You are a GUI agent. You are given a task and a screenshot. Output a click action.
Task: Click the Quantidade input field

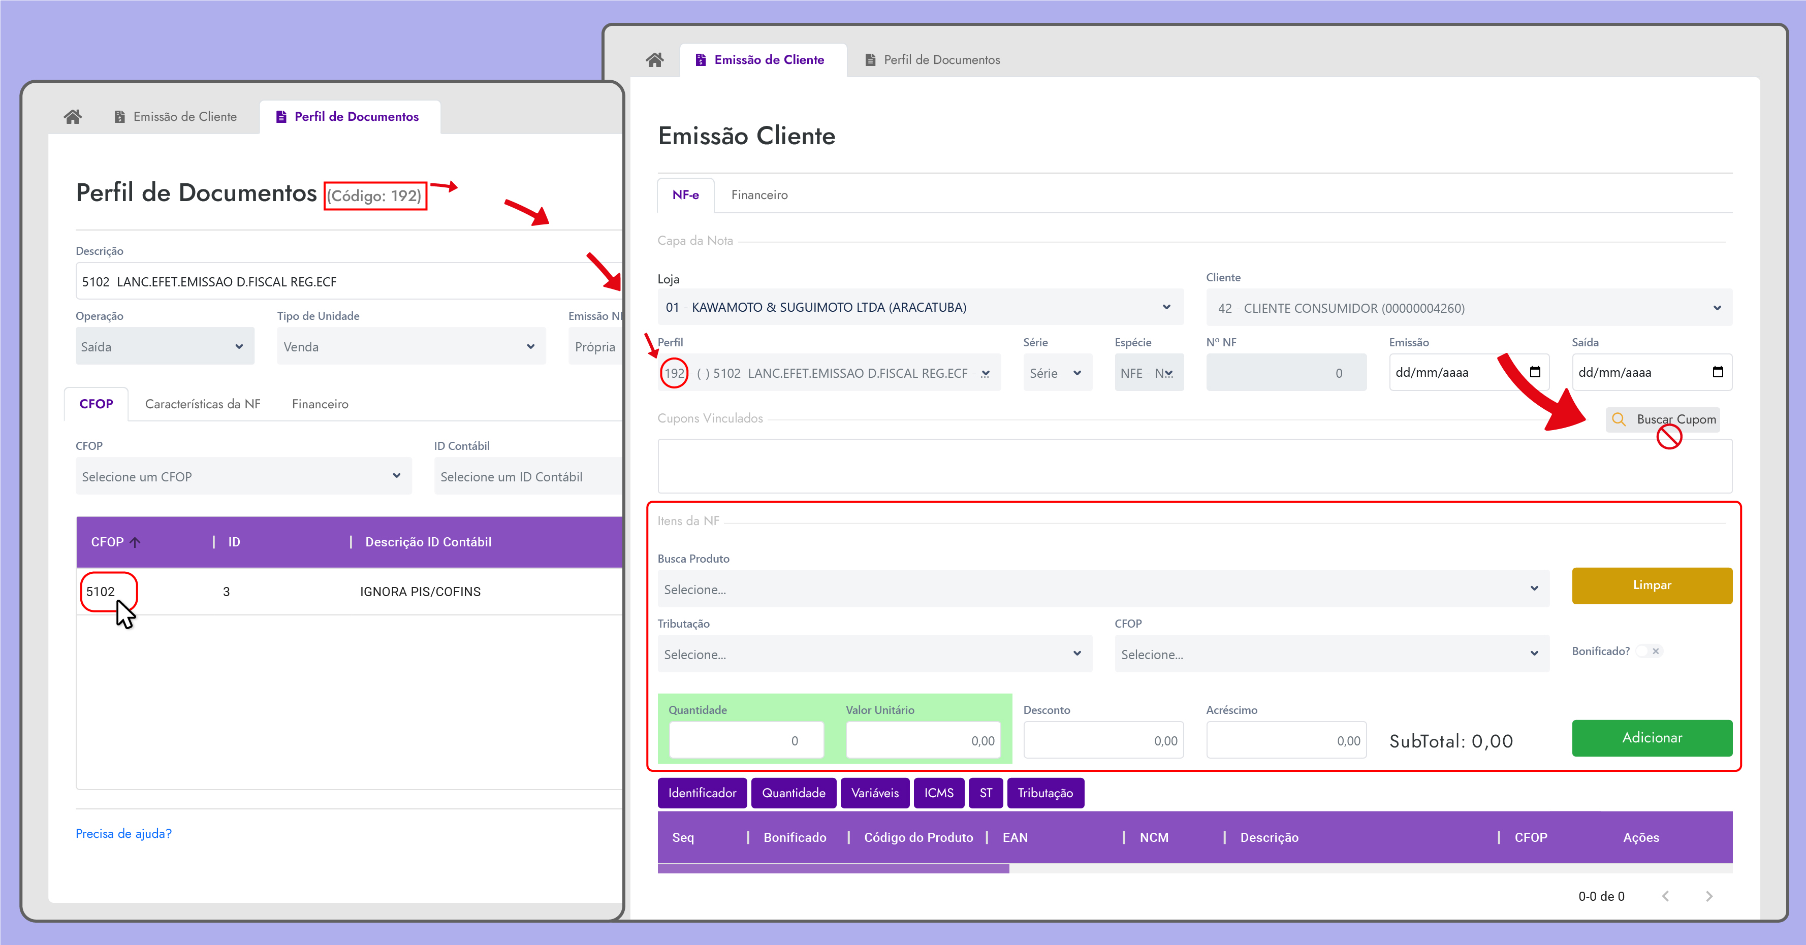pos(746,740)
